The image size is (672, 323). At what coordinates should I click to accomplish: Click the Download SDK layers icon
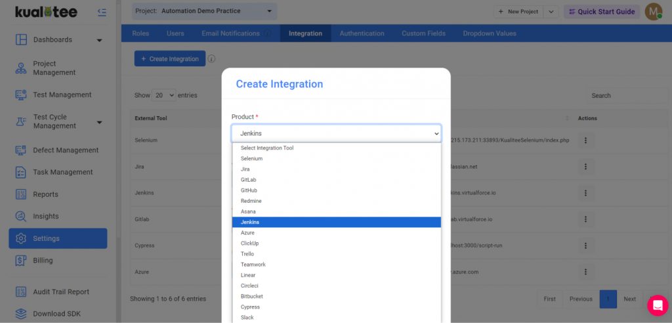pyautogui.click(x=21, y=314)
